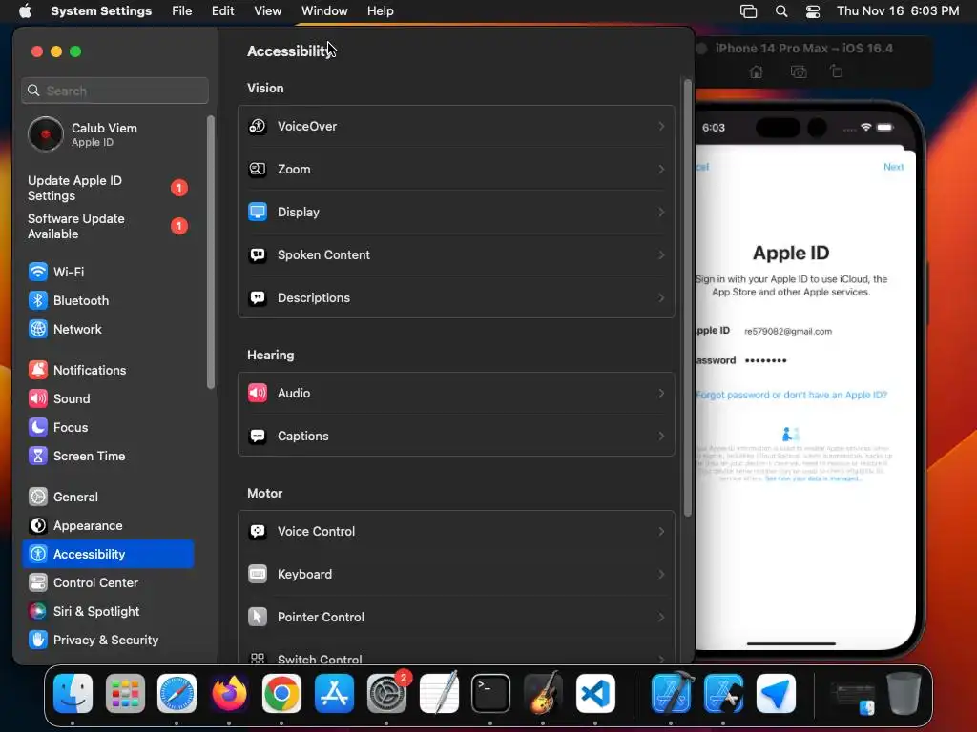
Task: Open Finder from the Dock
Action: click(73, 694)
